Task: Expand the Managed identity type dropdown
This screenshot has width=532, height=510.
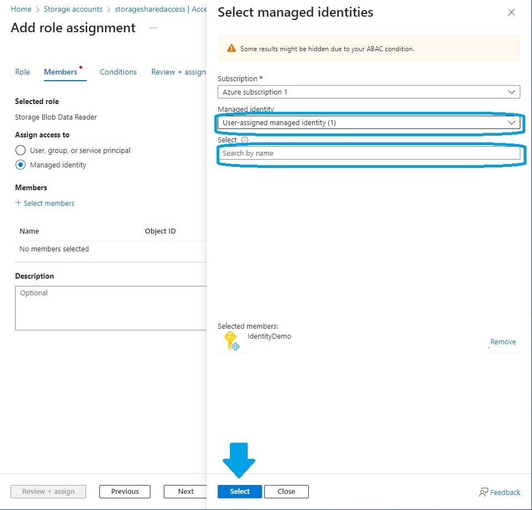Action: click(x=369, y=122)
